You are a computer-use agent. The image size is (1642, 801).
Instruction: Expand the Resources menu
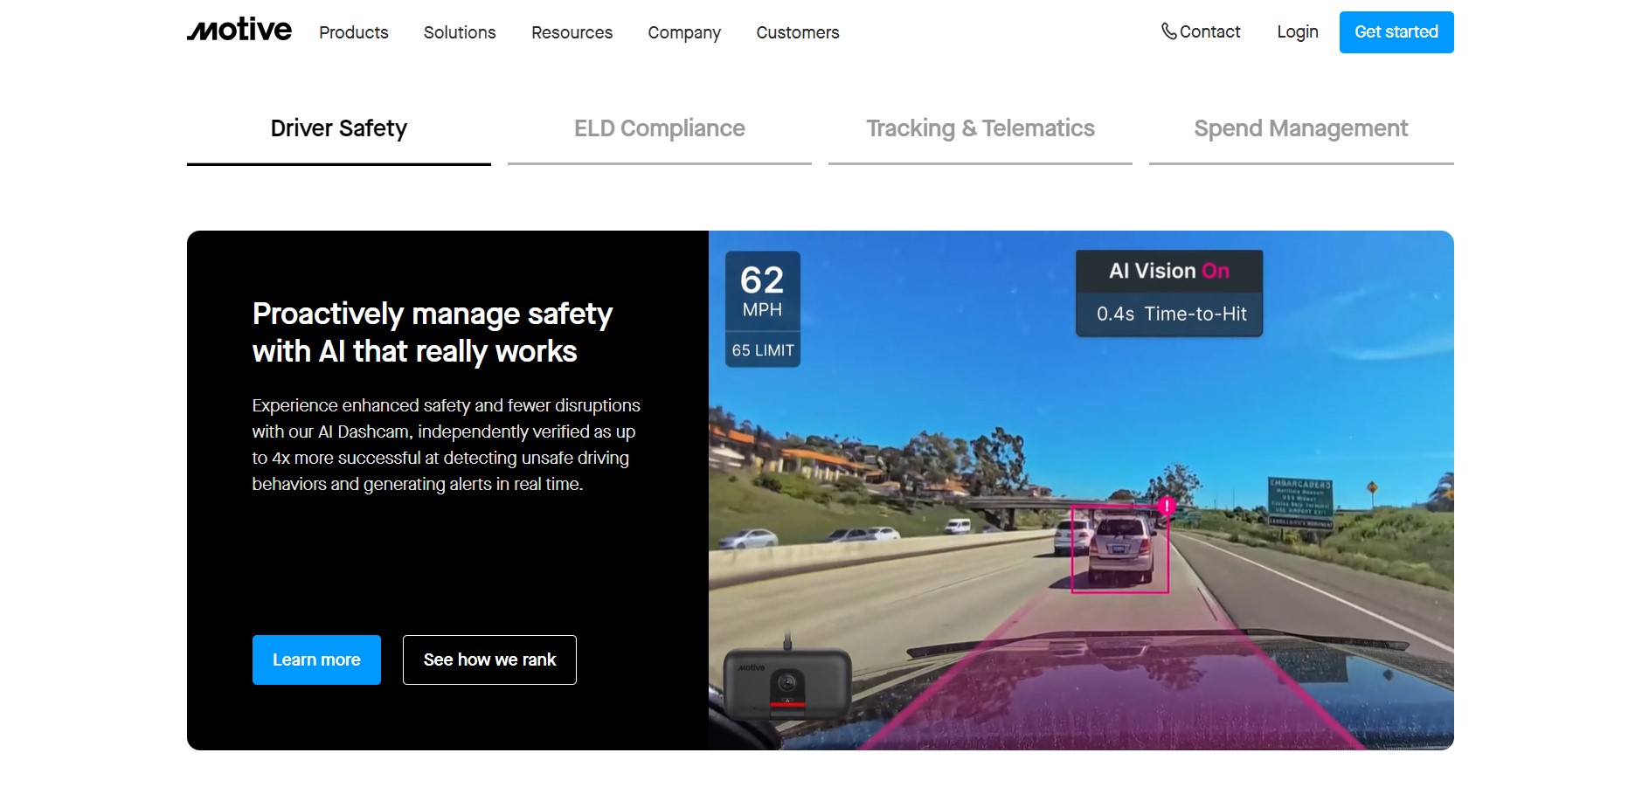point(572,32)
